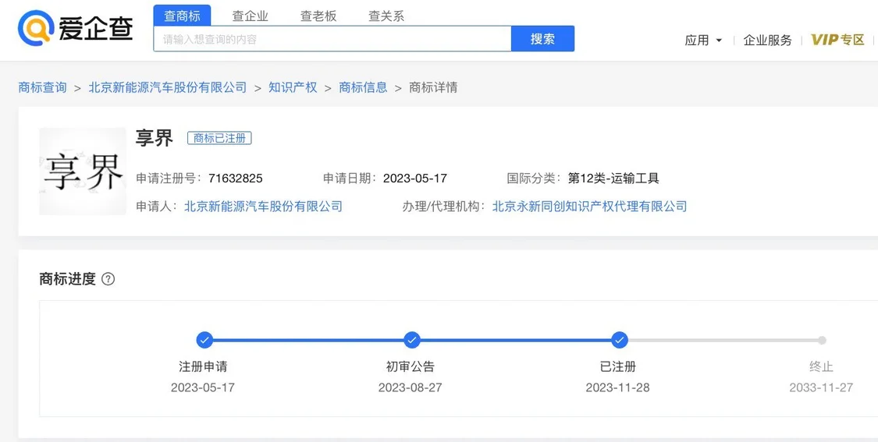Focus the trademark search input field

(332, 39)
